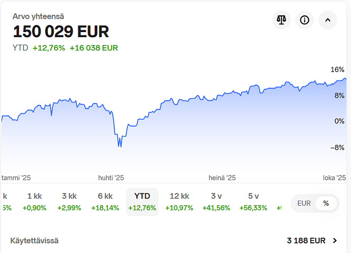Select the 5 v time range
The image size is (351, 253).
253,202
